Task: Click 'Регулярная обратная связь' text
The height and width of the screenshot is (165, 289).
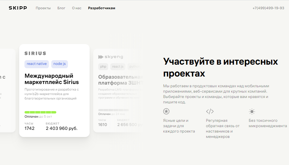Action: pos(223,128)
